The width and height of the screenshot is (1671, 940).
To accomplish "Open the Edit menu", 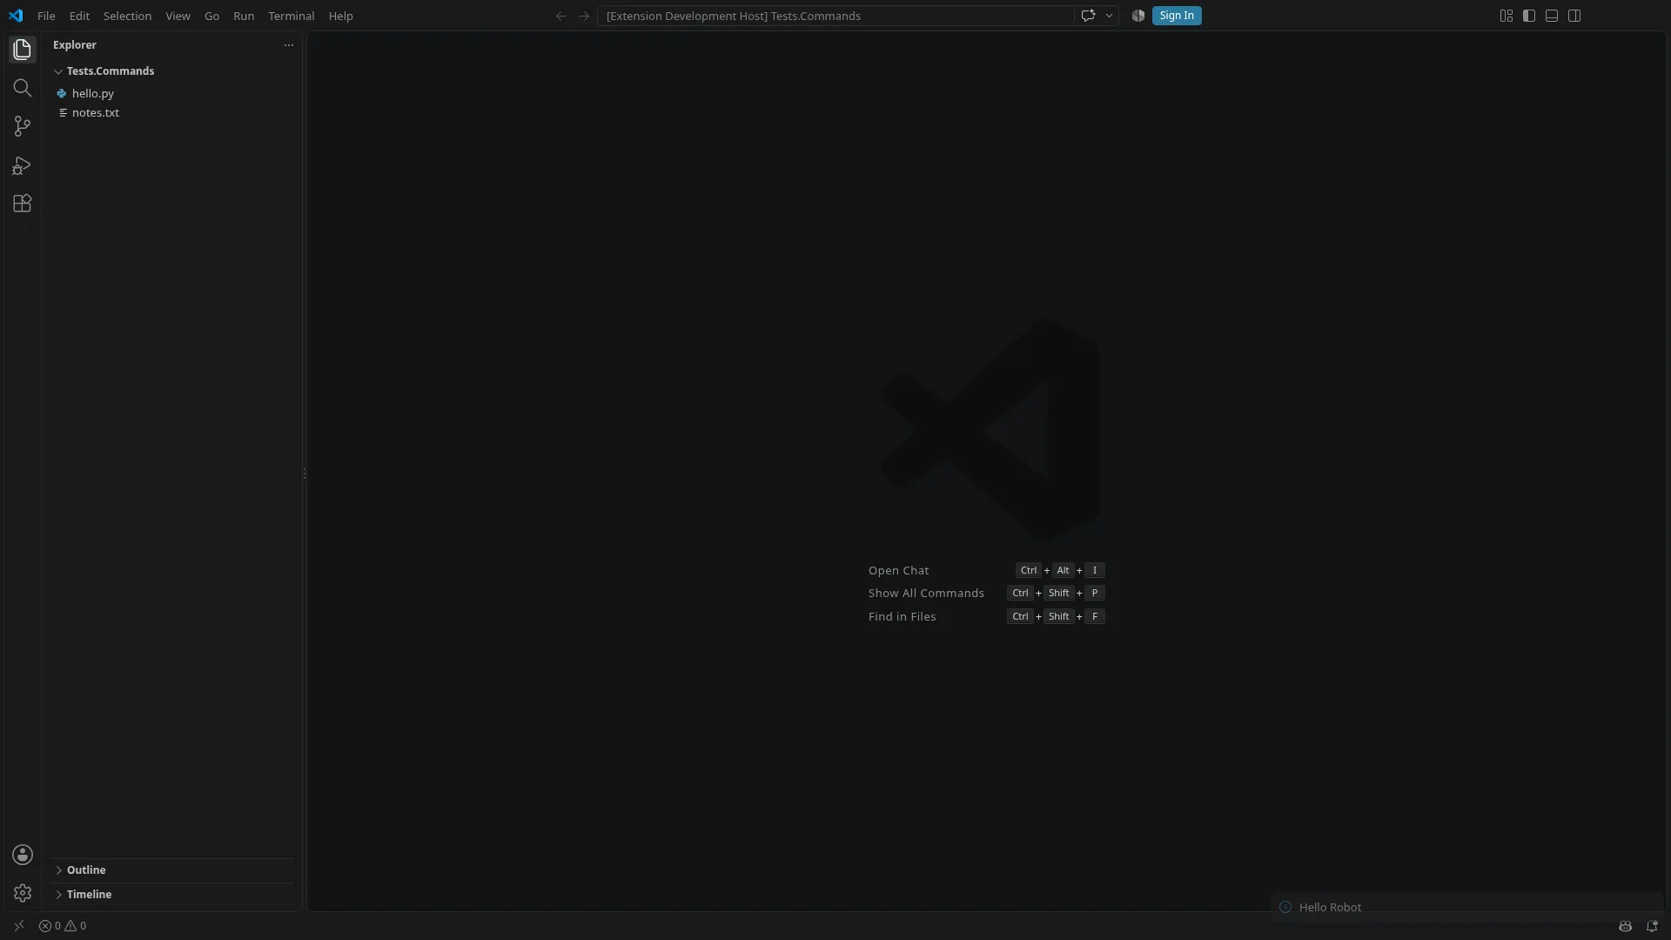I will tap(79, 16).
